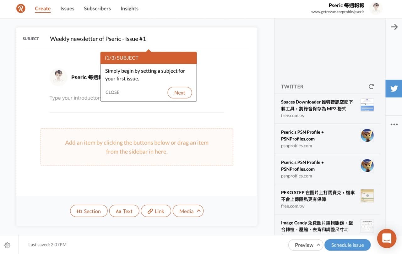Close the subject tutorial popup
The height and width of the screenshot is (254, 402).
[112, 92]
